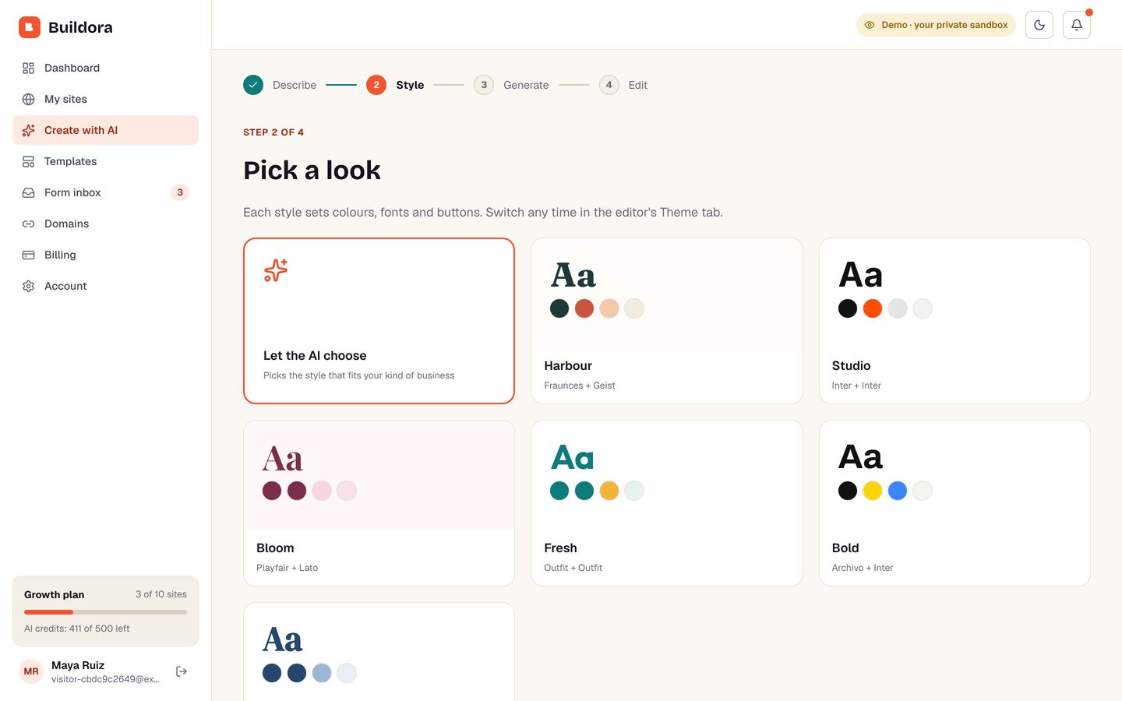The width and height of the screenshot is (1122, 701).
Task: Click the 'Outfit + Outfit' font label
Action: 573,568
